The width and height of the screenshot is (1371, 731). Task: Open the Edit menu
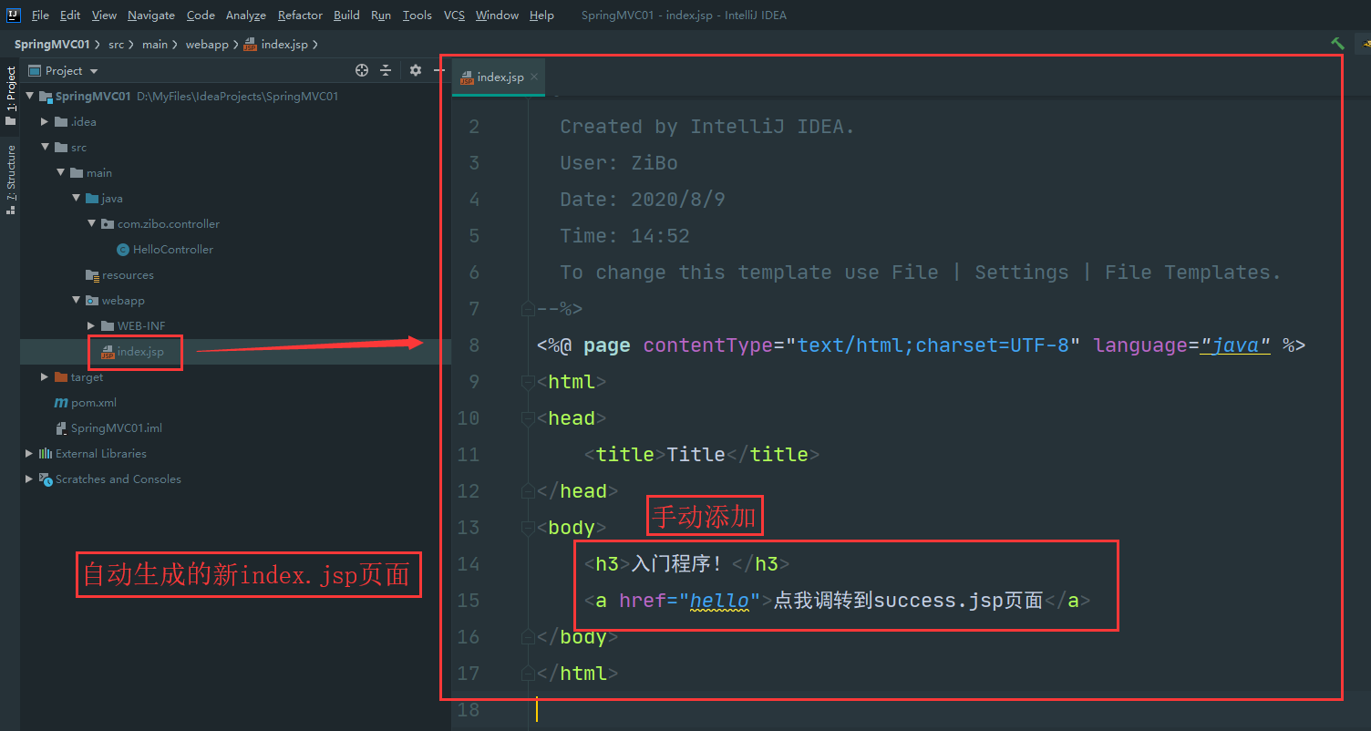click(x=70, y=15)
